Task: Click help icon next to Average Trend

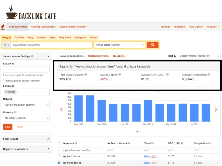Action: click(120, 74)
